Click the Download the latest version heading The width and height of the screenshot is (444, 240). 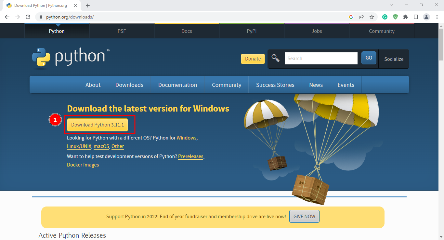coord(148,109)
